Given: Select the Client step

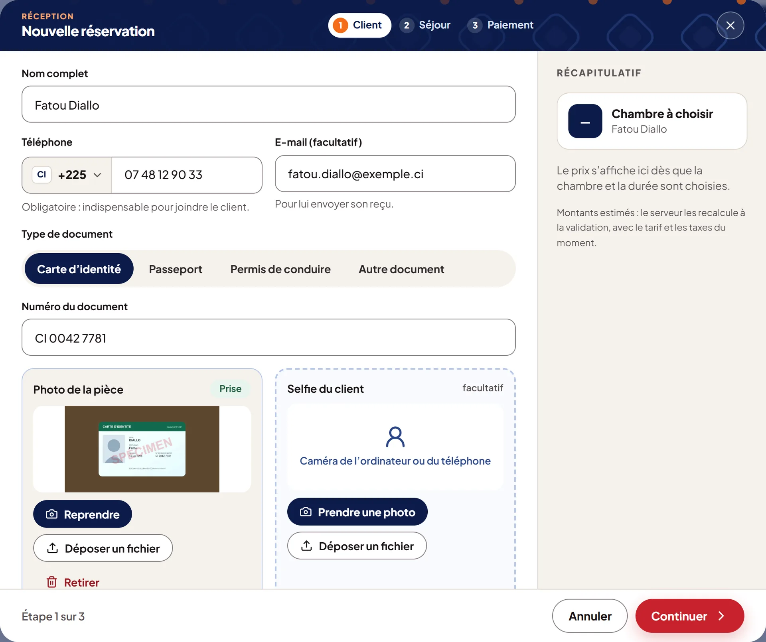Looking at the screenshot, I should pyautogui.click(x=359, y=25).
